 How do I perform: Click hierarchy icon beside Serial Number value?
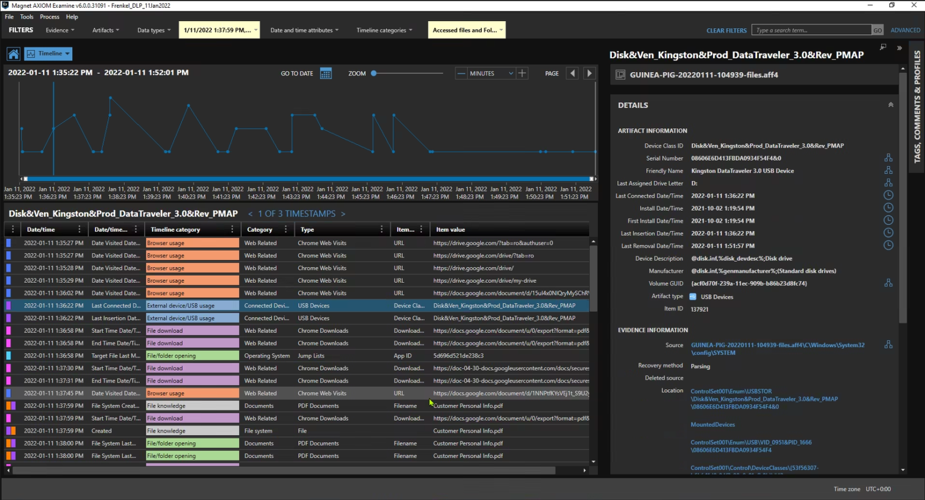click(888, 158)
